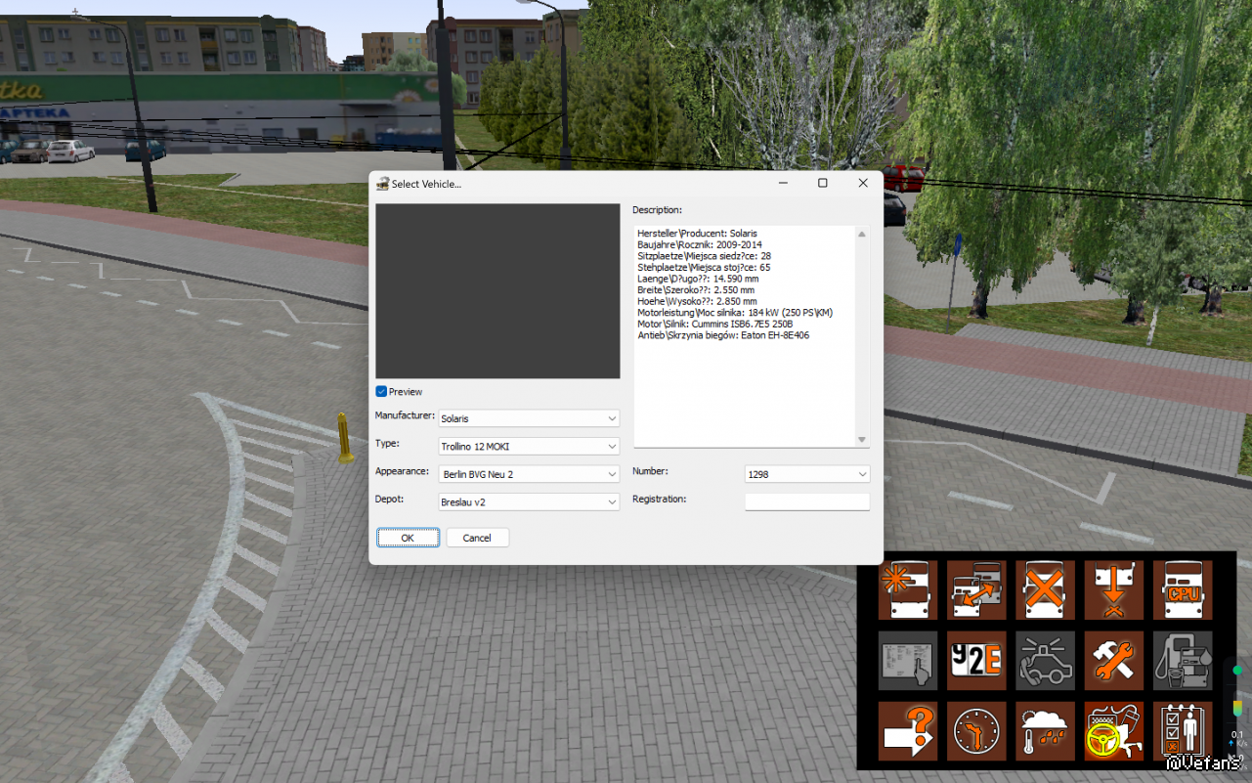Expand the Appearance dropdown list
Image resolution: width=1252 pixels, height=783 pixels.
tap(529, 474)
